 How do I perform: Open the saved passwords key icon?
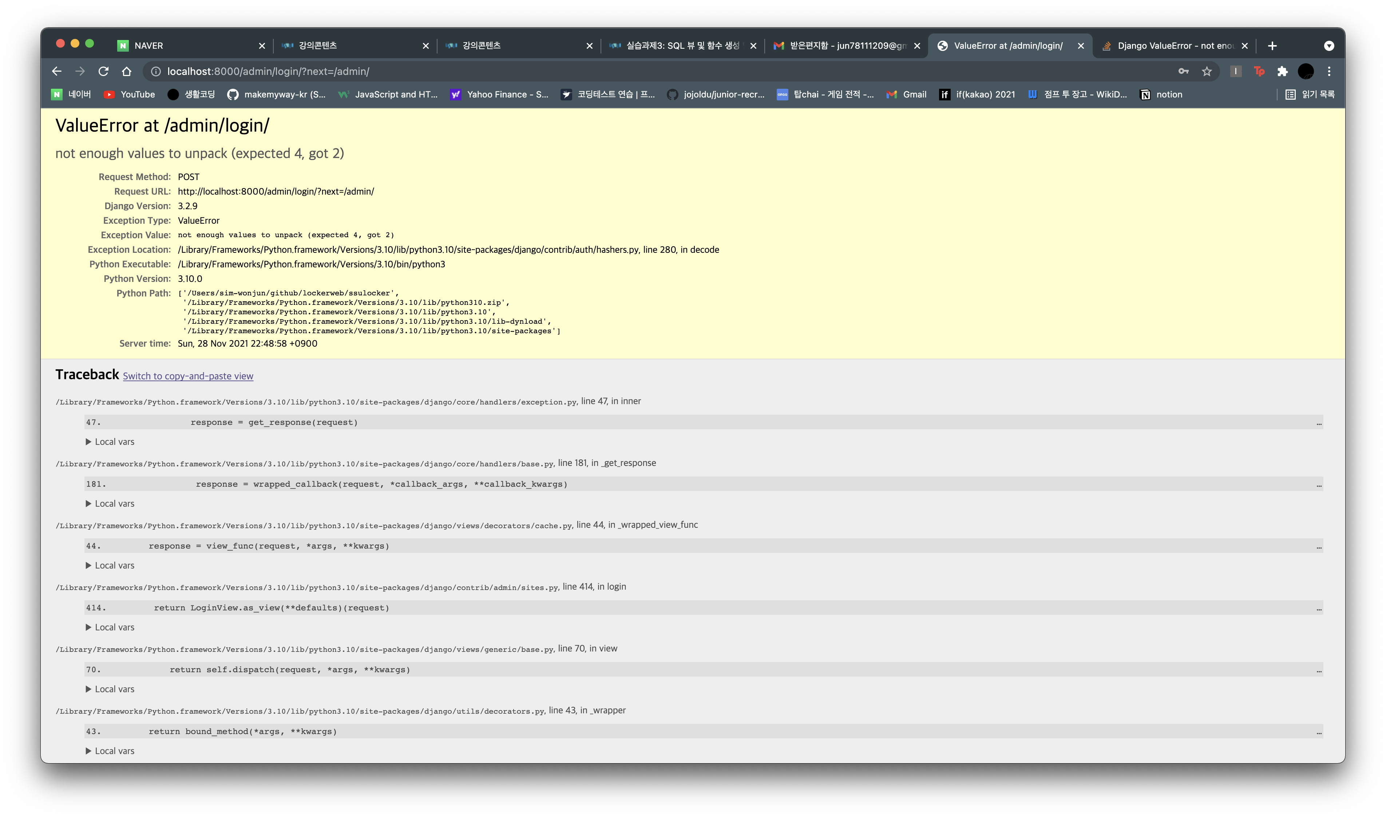click(1183, 72)
